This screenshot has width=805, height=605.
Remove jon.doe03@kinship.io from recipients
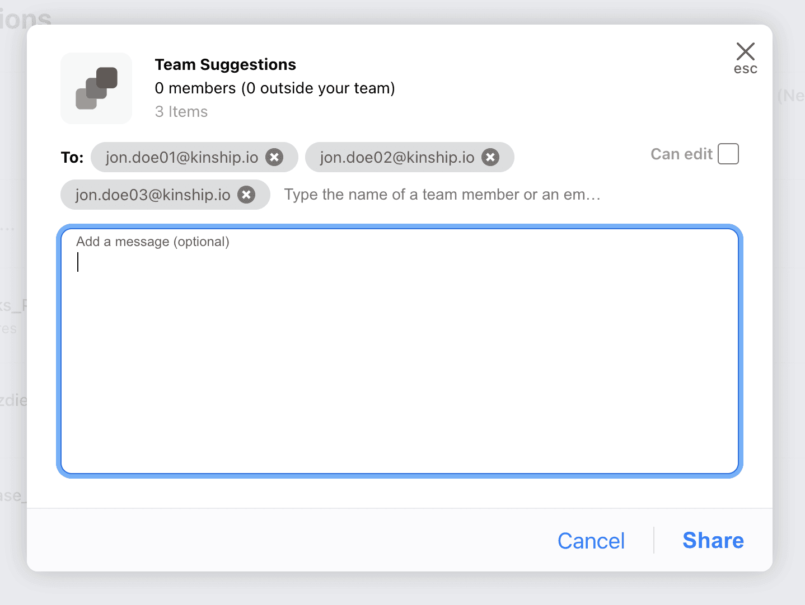246,195
